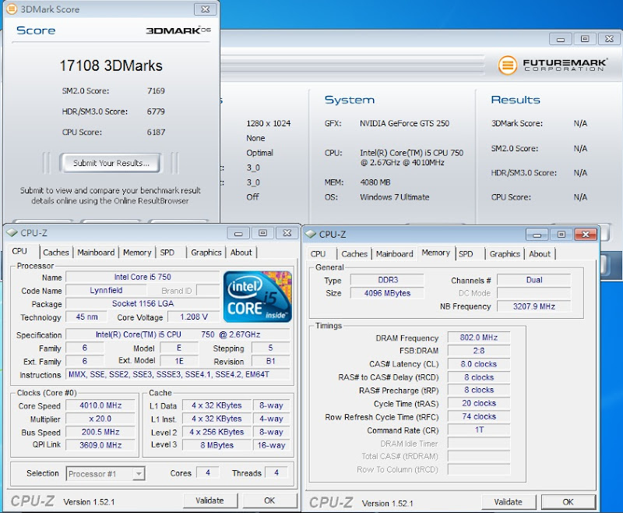
Task: Open About tab in right CPU-Z window
Action: coord(540,254)
